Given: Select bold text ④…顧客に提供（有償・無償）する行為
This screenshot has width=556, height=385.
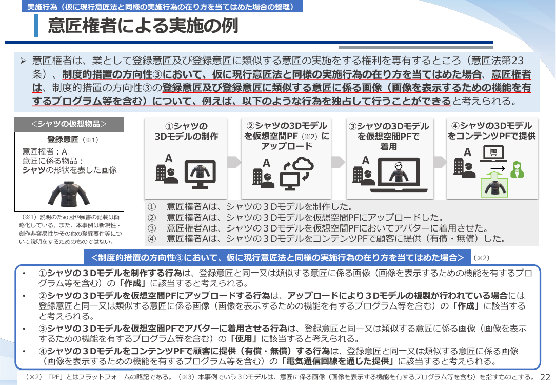Looking at the screenshot, I should tap(184, 351).
